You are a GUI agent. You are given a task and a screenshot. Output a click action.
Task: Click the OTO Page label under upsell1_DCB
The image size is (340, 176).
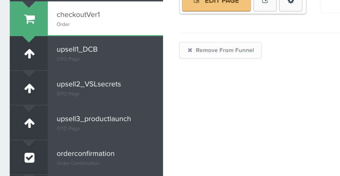click(68, 59)
